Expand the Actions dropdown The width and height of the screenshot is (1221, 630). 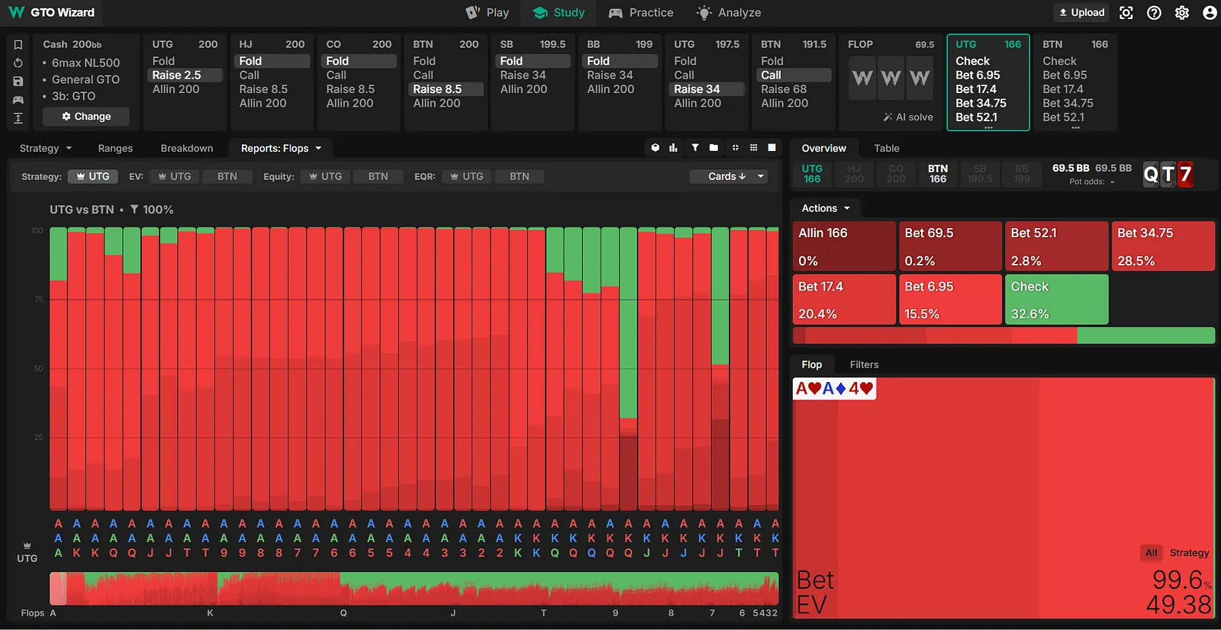pyautogui.click(x=825, y=208)
